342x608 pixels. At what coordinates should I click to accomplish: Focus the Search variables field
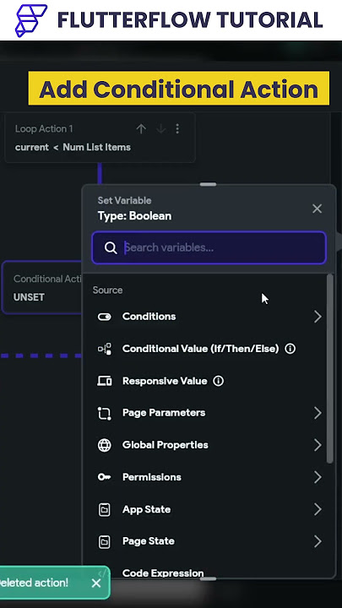click(209, 247)
